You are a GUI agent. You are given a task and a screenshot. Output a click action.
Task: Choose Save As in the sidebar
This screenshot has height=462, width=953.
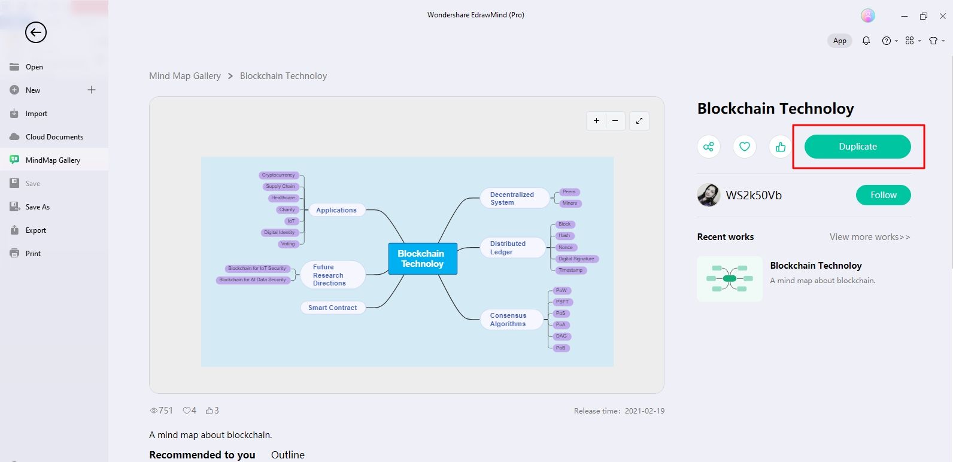[x=54, y=207]
